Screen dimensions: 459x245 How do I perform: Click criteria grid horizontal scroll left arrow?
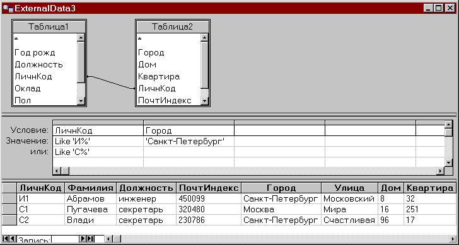tap(57, 171)
